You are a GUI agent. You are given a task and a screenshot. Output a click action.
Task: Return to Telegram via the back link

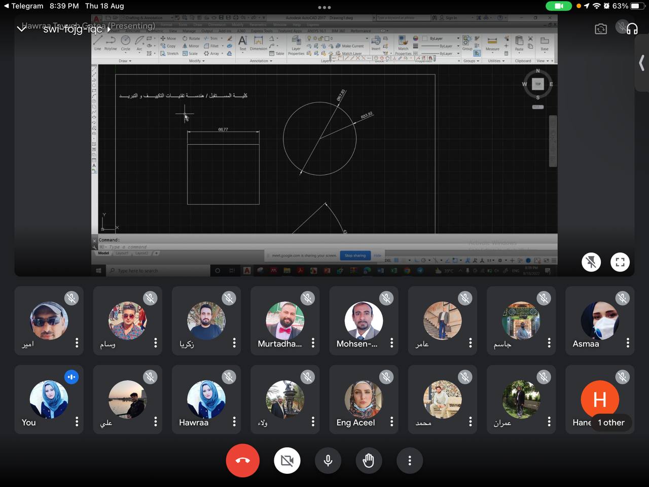click(23, 6)
